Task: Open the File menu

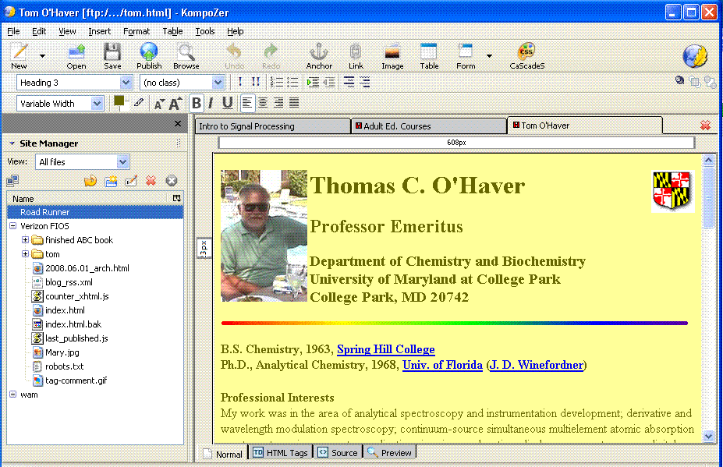Action: [x=13, y=31]
